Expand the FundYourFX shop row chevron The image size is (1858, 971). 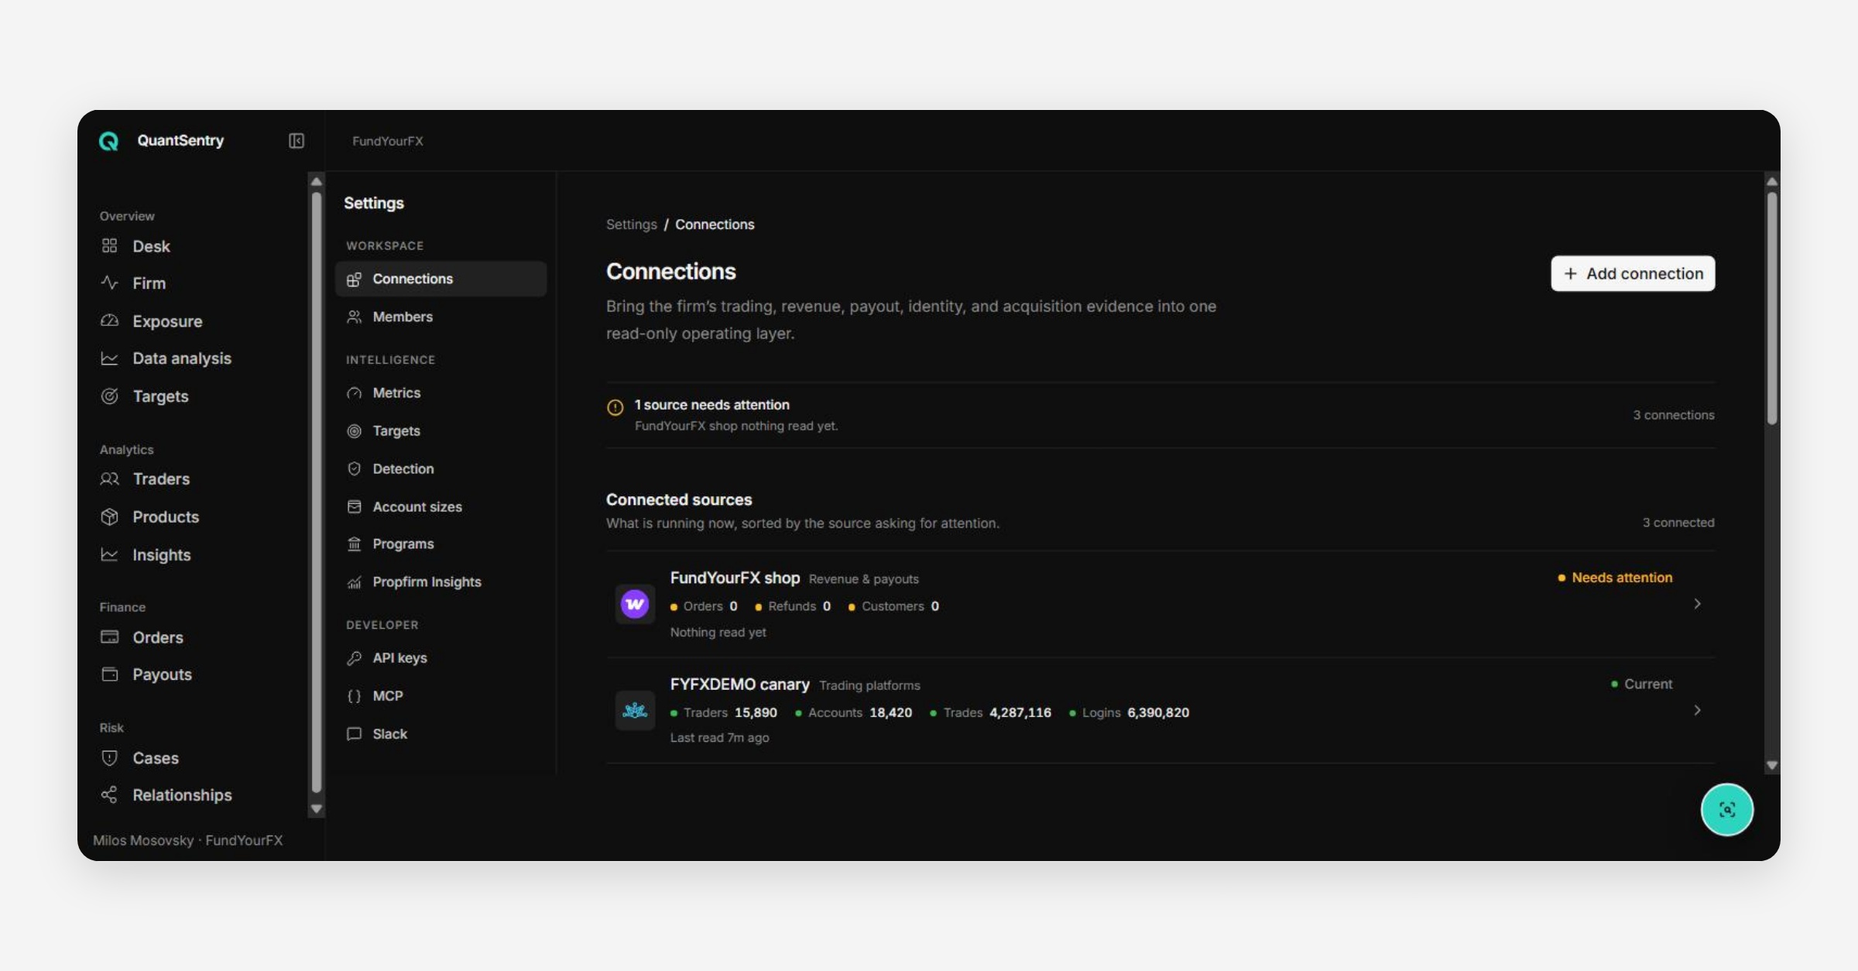pos(1697,604)
